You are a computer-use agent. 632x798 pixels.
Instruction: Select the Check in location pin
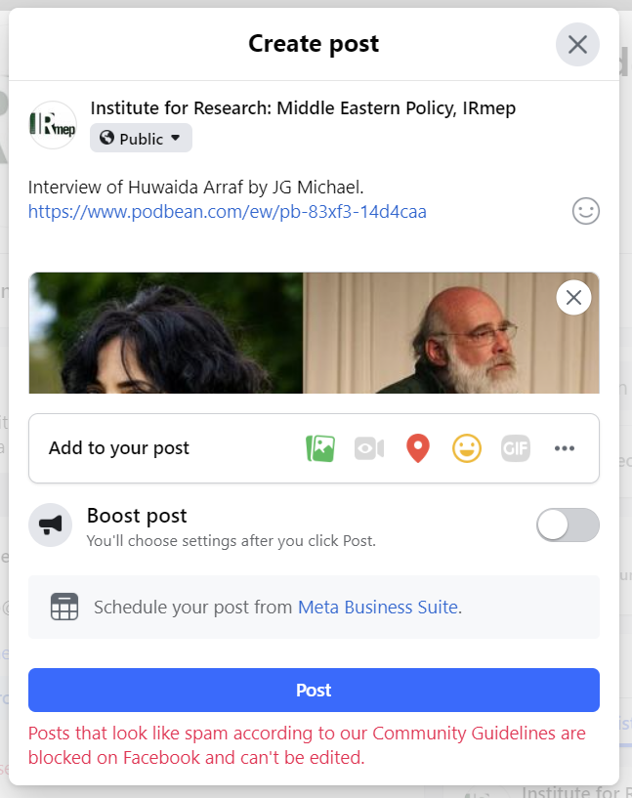[x=418, y=448]
